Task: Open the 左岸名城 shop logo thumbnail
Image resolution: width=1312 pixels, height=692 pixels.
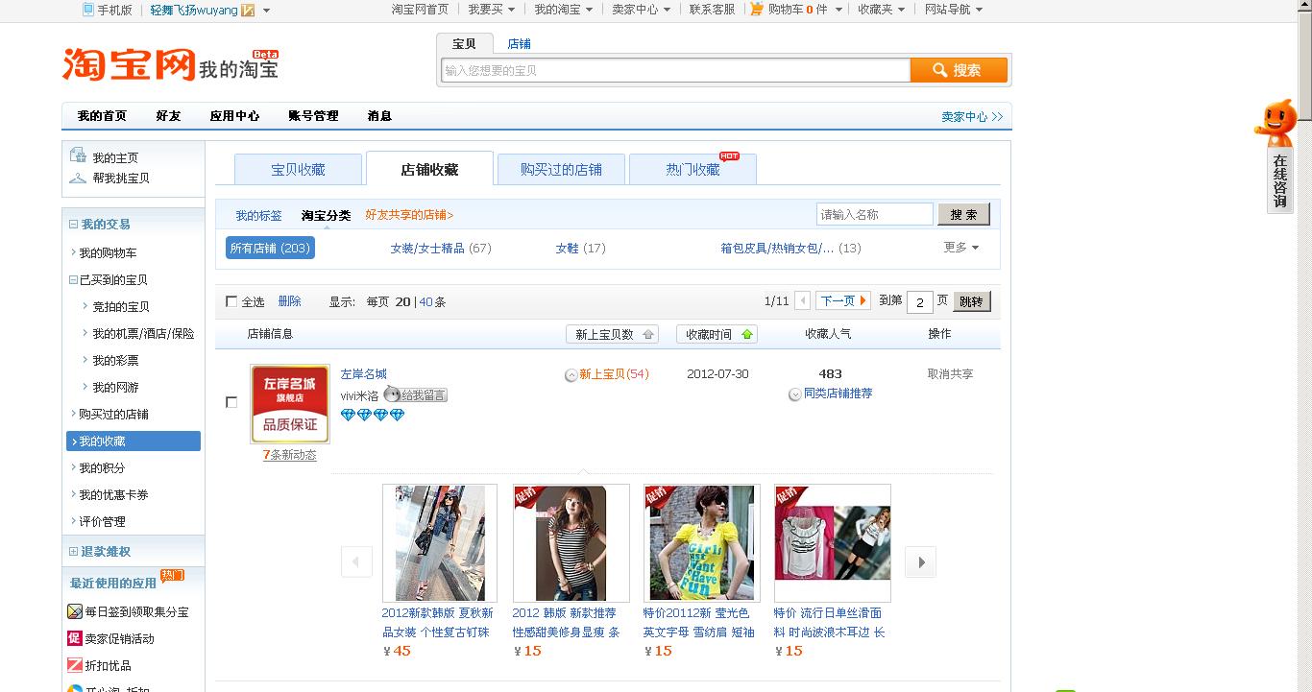Action: click(x=290, y=404)
